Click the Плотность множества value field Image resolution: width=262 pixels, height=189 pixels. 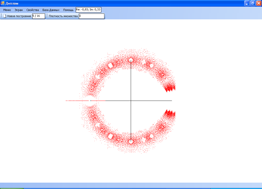point(91,16)
